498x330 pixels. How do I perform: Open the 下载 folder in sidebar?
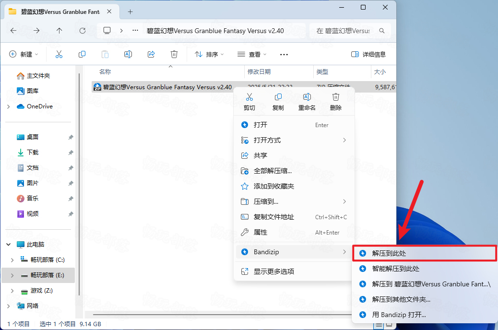point(28,153)
